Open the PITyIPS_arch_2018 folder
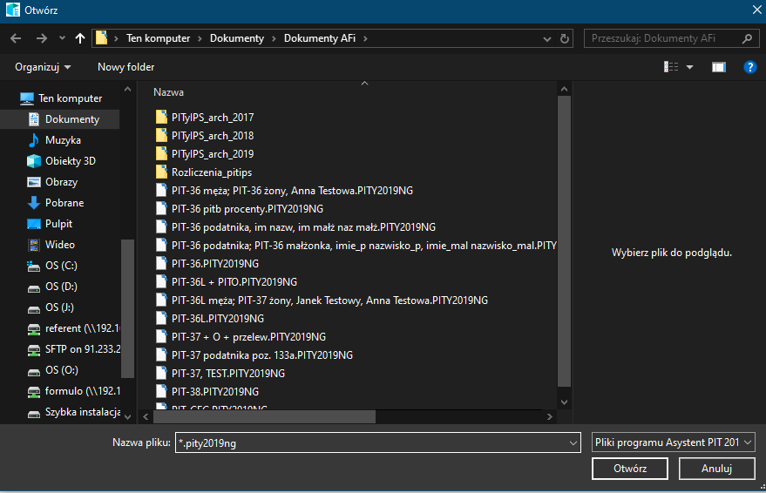Image resolution: width=766 pixels, height=493 pixels. coord(213,136)
